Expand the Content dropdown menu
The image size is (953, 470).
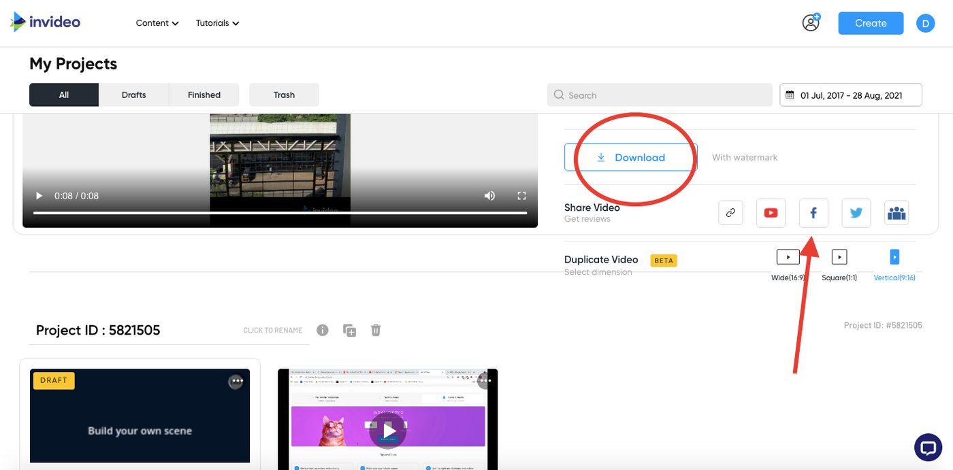click(157, 23)
